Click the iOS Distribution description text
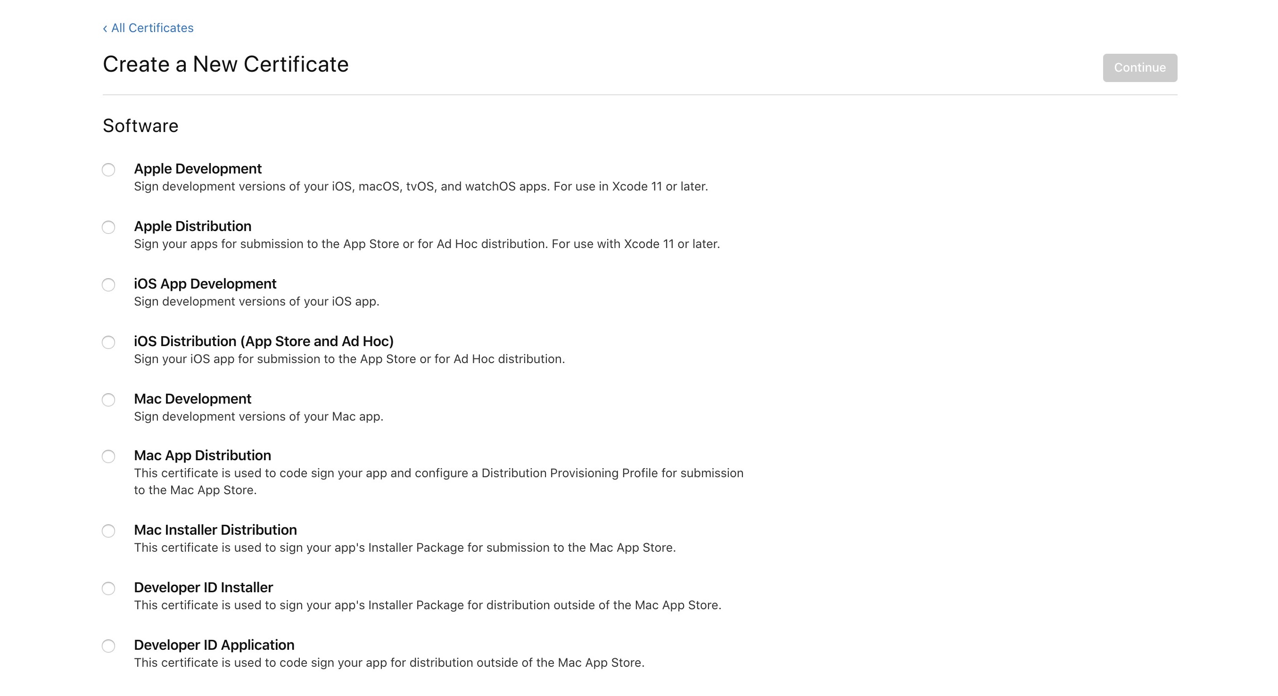Viewport: 1278px width, 696px height. coord(349,358)
